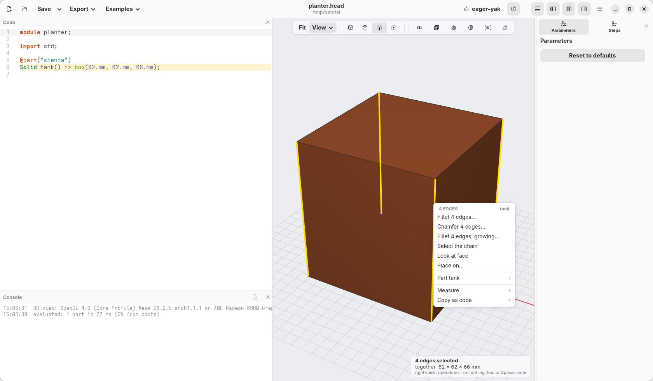Screen dimensions: 653x381
Task: Activate the pencil annotate icon
Action: coord(505,28)
